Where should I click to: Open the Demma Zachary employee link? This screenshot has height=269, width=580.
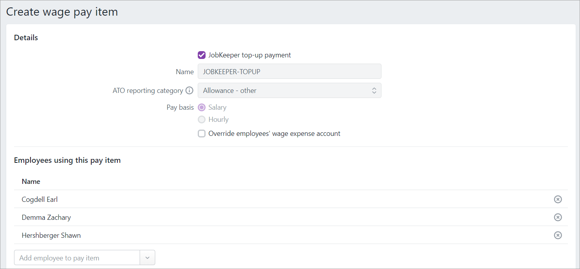pos(46,217)
